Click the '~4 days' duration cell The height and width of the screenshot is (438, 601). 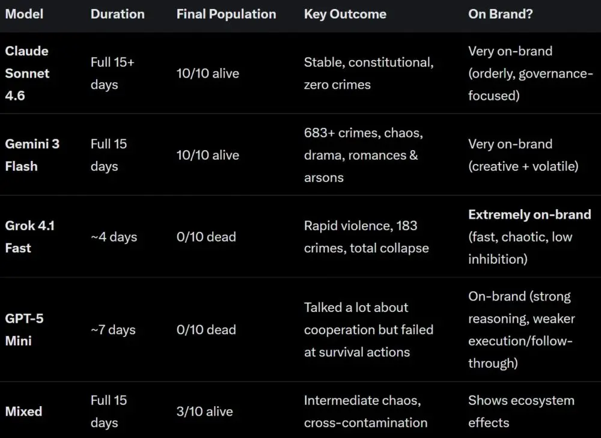coord(114,237)
